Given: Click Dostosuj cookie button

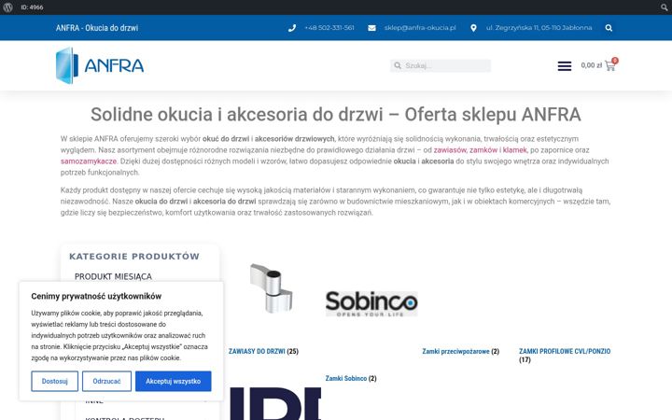Looking at the screenshot, I should 54,381.
